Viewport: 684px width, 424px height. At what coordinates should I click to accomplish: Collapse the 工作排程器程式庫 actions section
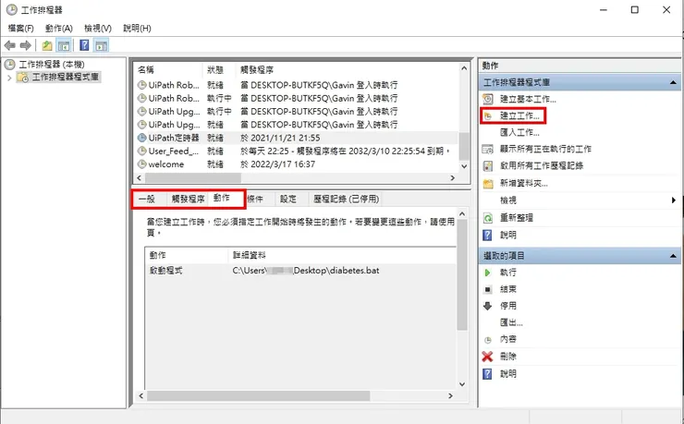tap(673, 82)
